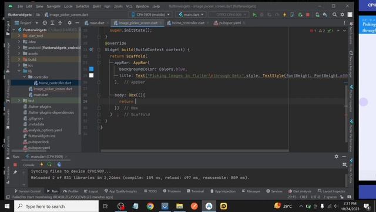
Task: Open Chrome from the Windows taskbar
Action: pyautogui.click(x=150, y=206)
